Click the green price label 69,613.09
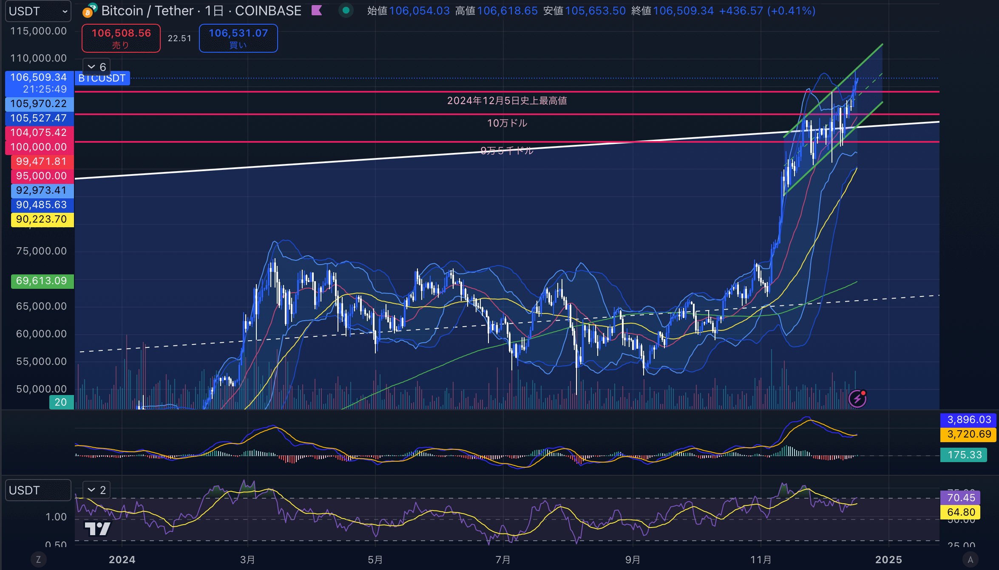The image size is (999, 570). tap(42, 281)
